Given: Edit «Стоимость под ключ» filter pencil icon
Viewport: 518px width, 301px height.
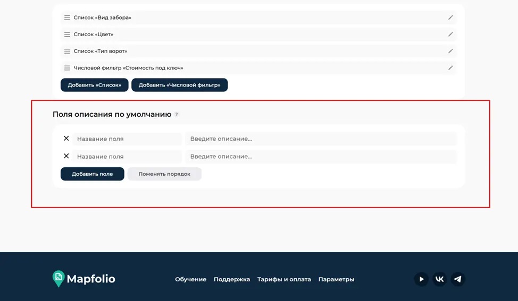Looking at the screenshot, I should [x=450, y=68].
